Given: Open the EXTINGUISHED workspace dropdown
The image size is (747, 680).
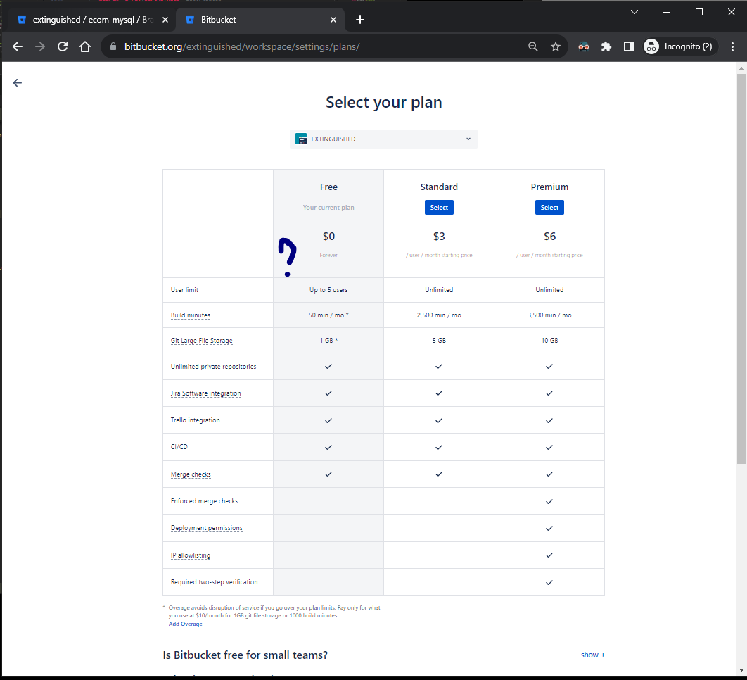Looking at the screenshot, I should coord(383,139).
